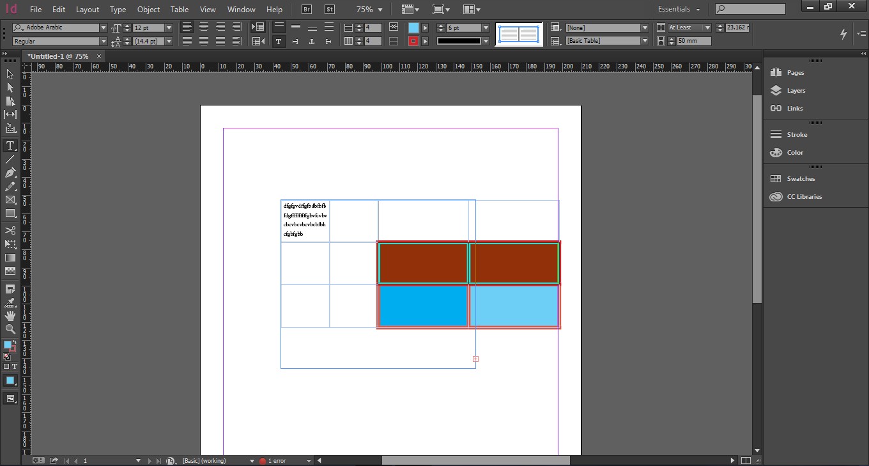The image size is (869, 466).
Task: Toggle justify with last line left
Action: coord(187,42)
